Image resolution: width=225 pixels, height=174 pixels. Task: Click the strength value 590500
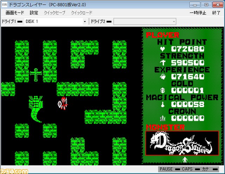188,63
